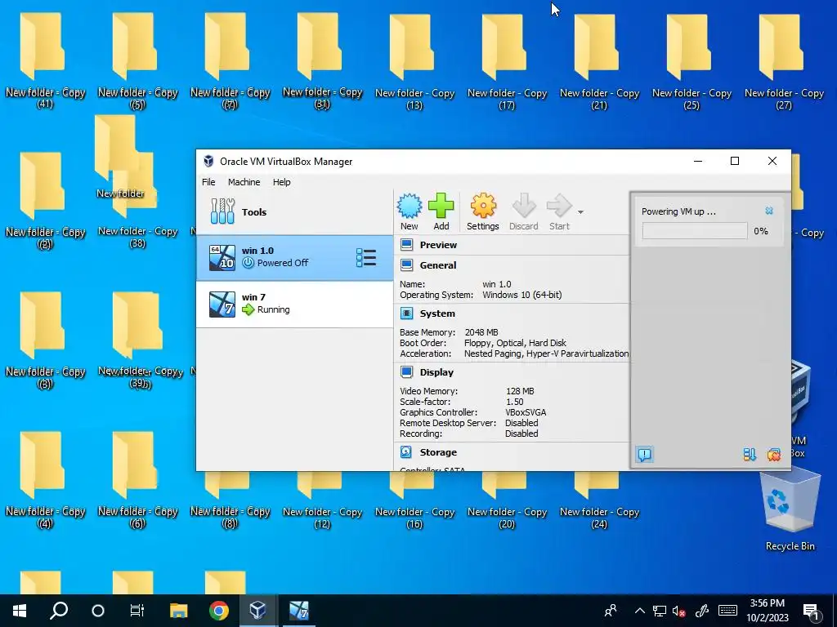Select folder New folder - Copy (41)

click(x=45, y=62)
